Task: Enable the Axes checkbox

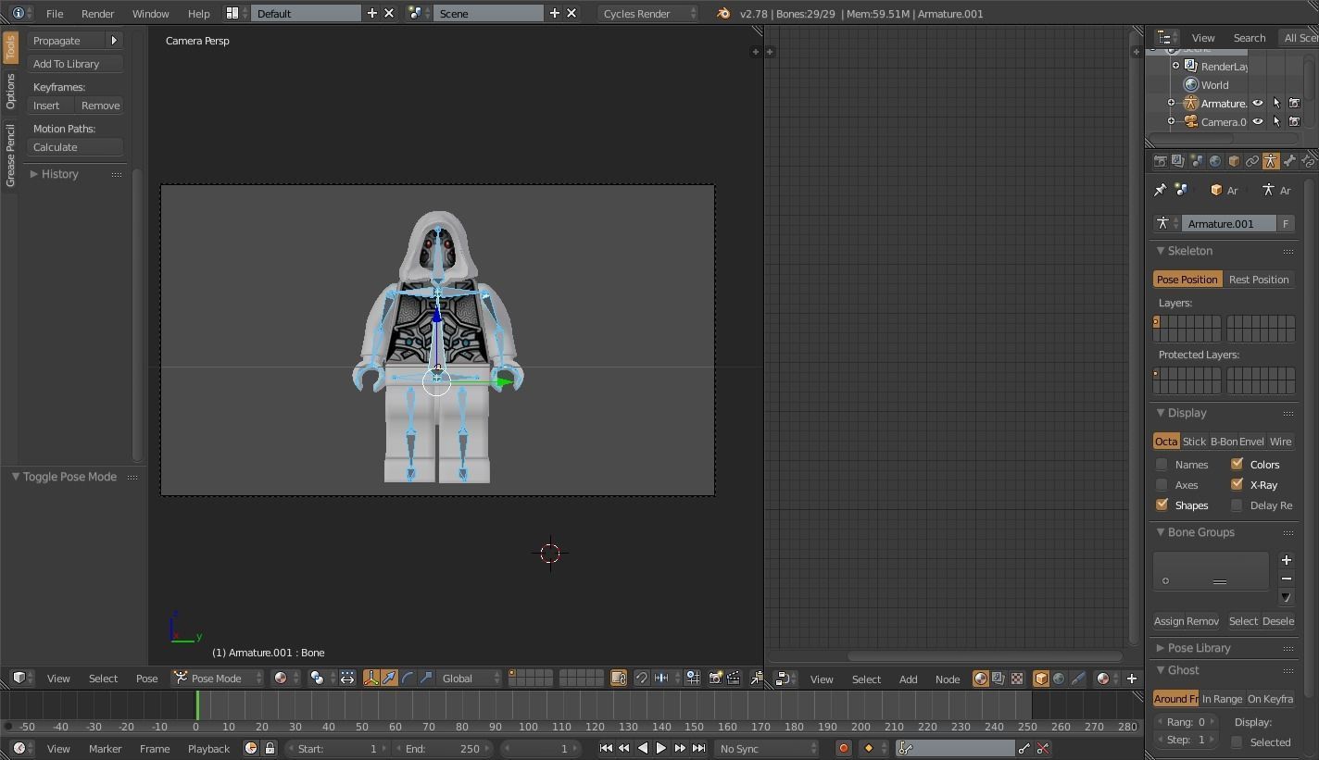Action: [x=1162, y=485]
